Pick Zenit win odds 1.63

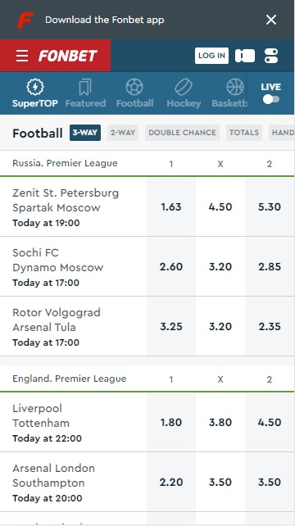(x=171, y=207)
